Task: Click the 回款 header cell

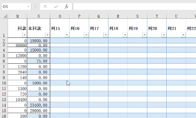Action: 17,28
